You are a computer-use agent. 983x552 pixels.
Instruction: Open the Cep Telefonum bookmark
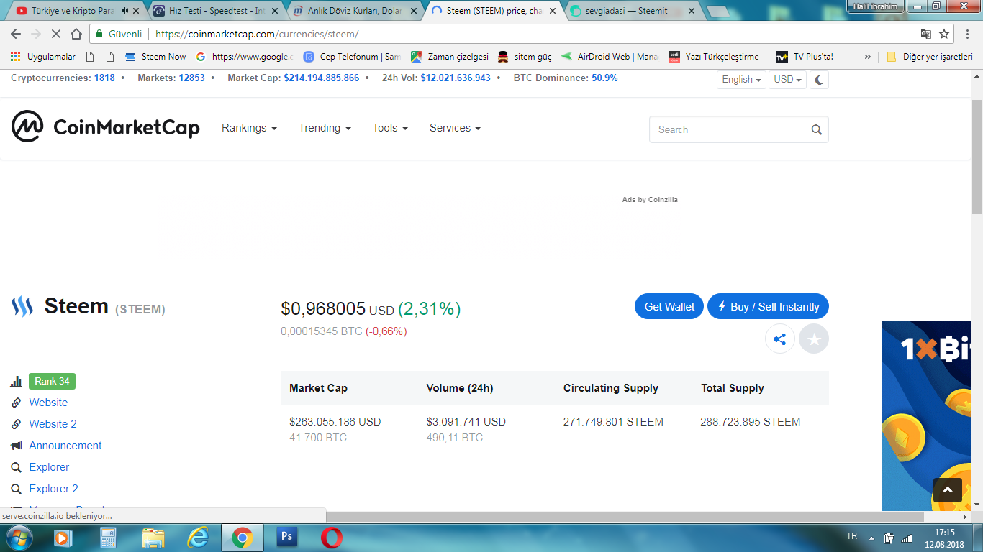(x=353, y=57)
